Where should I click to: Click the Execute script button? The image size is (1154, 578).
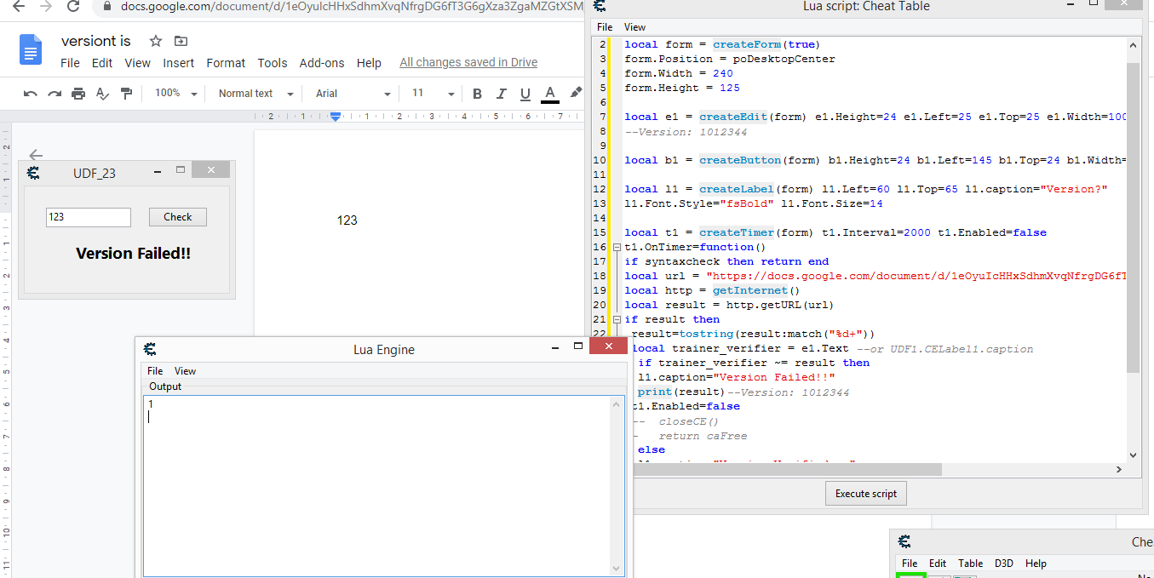pyautogui.click(x=866, y=494)
